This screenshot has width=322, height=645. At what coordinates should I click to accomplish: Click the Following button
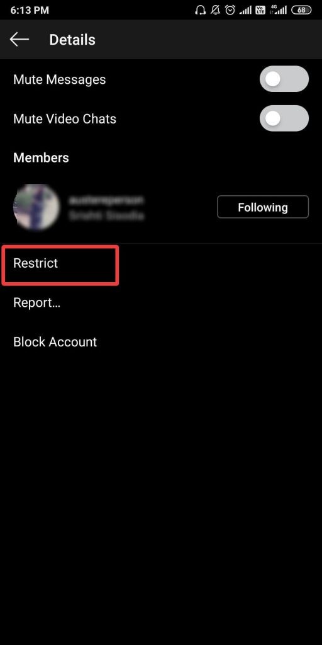tap(263, 207)
